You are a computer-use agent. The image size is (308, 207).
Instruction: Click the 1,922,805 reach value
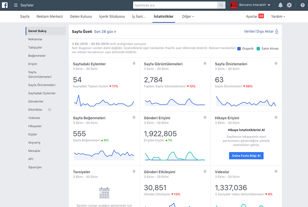[x=160, y=133]
